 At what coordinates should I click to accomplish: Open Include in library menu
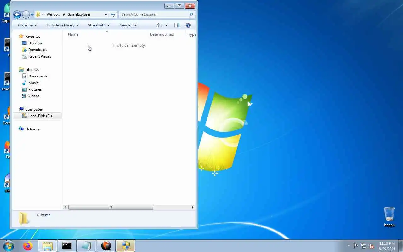(x=62, y=25)
